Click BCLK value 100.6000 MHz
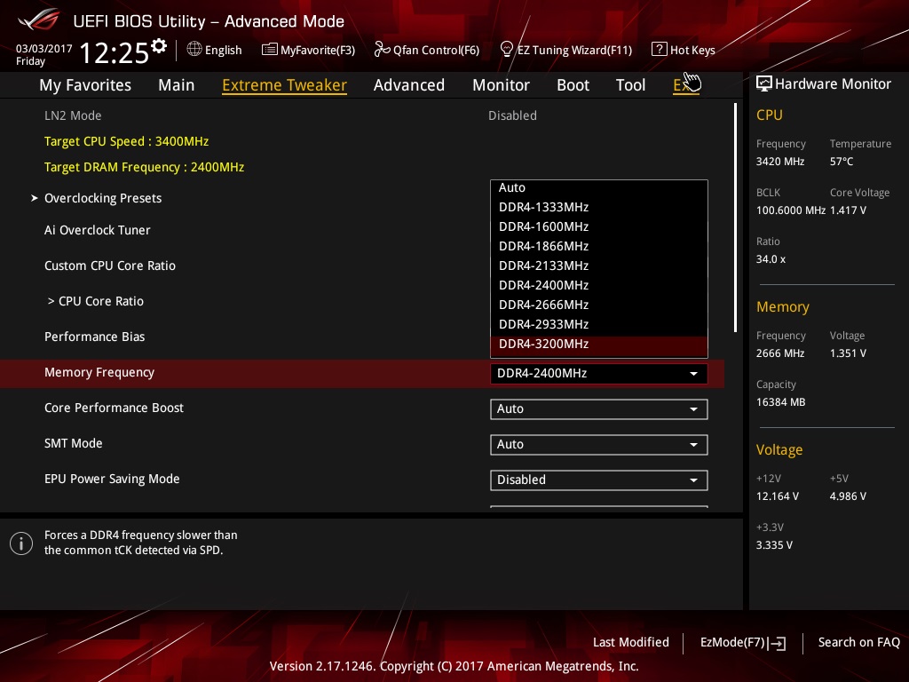 [791, 210]
